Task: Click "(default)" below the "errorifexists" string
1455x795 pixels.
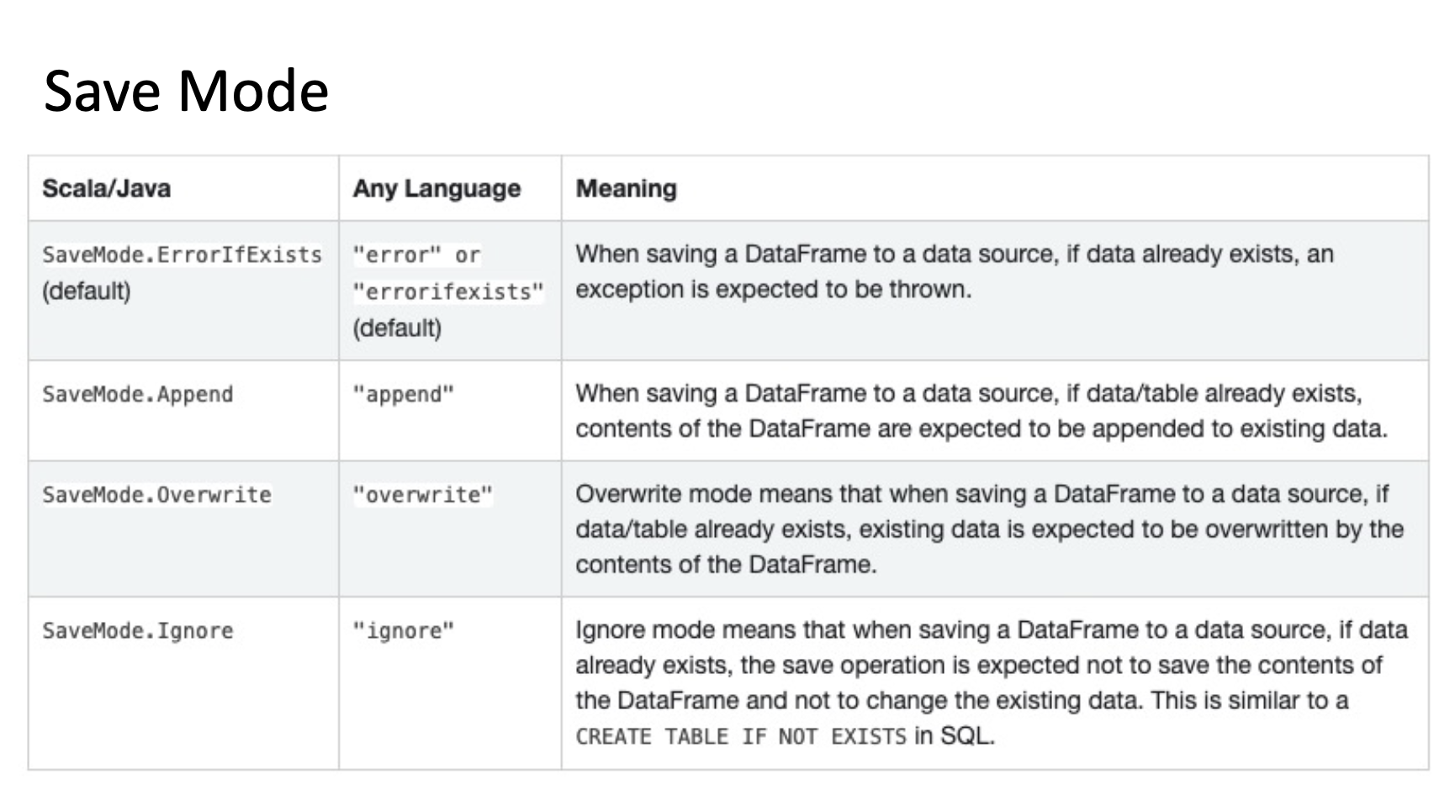Action: click(397, 328)
